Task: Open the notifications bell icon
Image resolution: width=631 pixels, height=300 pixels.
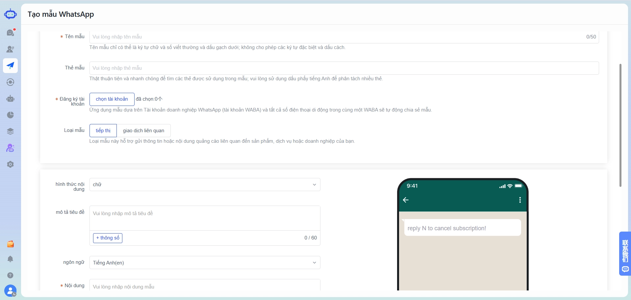Action: pyautogui.click(x=10, y=259)
